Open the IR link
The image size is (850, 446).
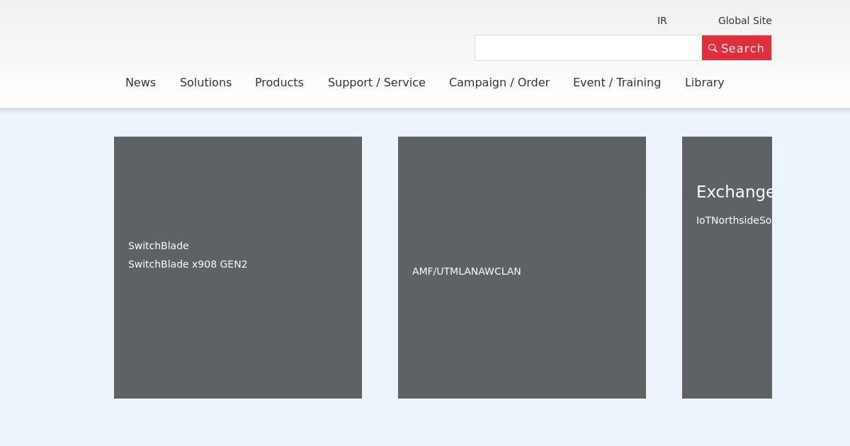(x=662, y=21)
